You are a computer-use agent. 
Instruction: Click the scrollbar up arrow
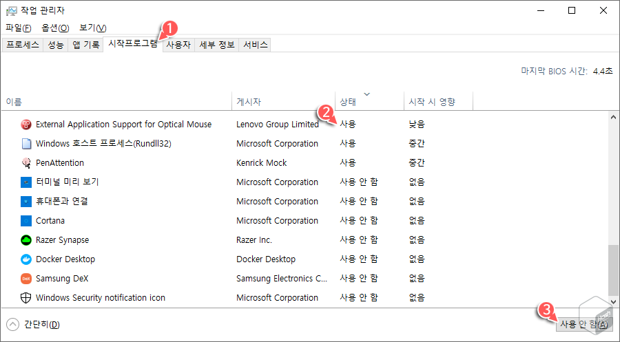(613, 117)
